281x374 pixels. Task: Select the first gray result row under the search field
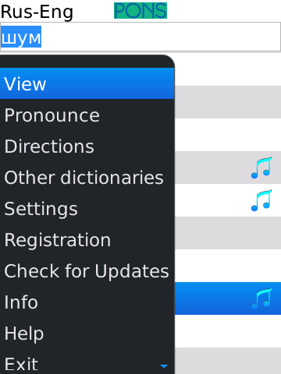228,102
